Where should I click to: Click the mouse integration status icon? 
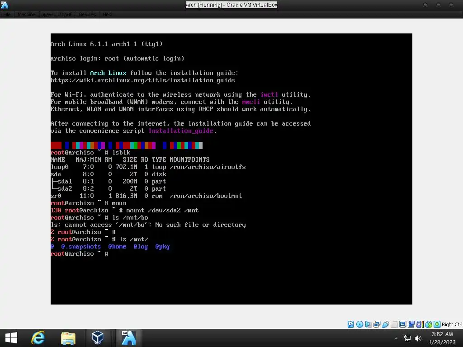click(x=429, y=324)
